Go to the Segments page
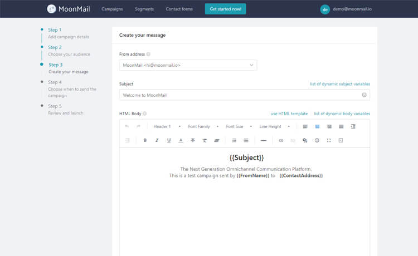This screenshot has width=418, height=256. pyautogui.click(x=144, y=9)
